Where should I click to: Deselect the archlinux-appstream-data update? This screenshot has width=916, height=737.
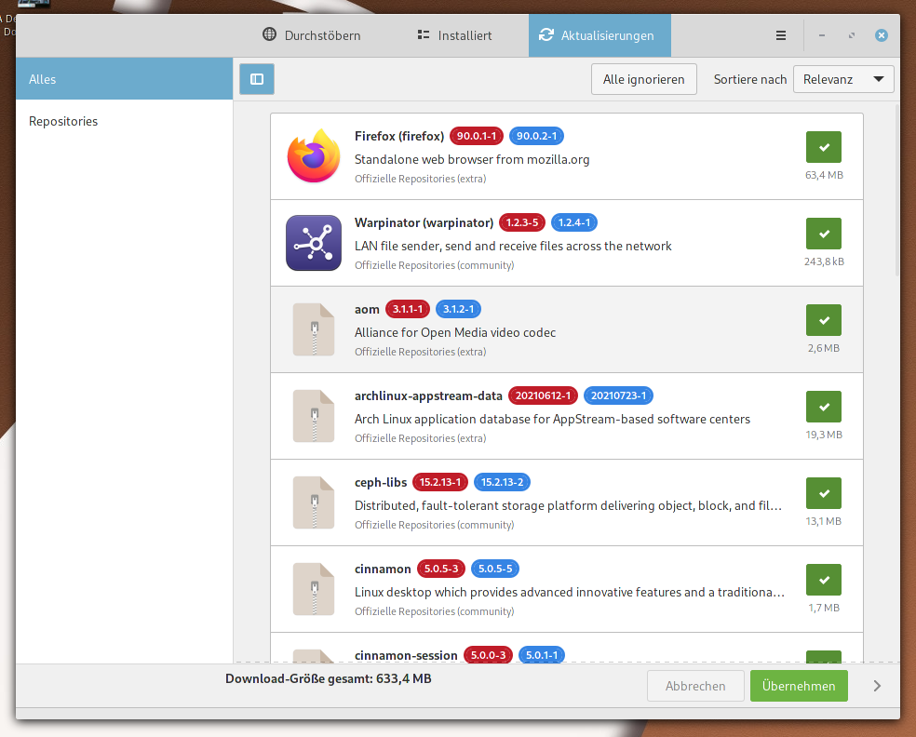(824, 407)
